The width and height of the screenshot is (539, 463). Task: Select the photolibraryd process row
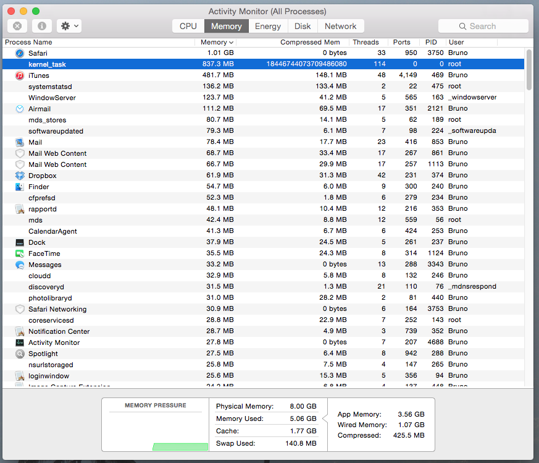click(x=263, y=298)
